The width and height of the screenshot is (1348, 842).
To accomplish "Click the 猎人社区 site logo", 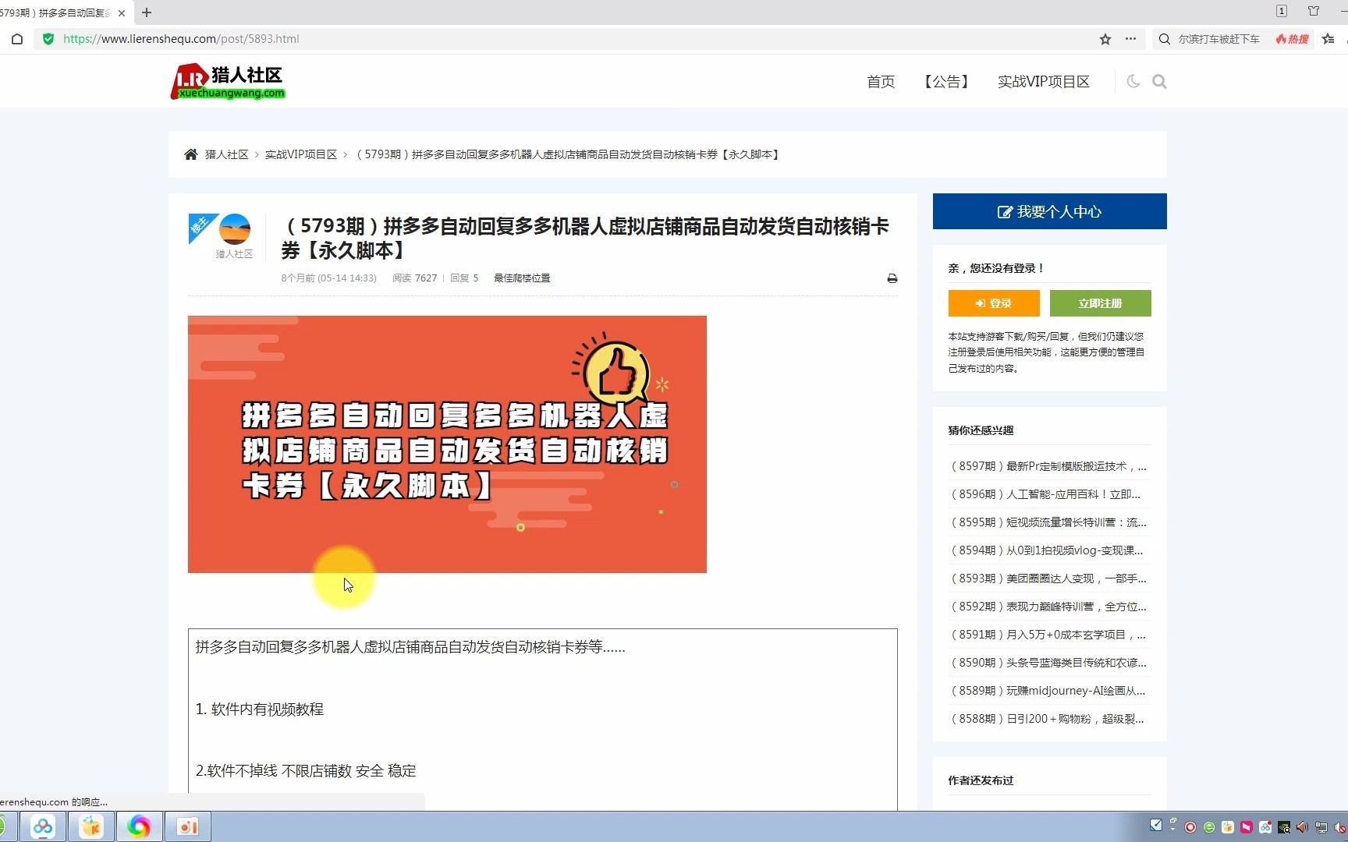I will coord(228,81).
